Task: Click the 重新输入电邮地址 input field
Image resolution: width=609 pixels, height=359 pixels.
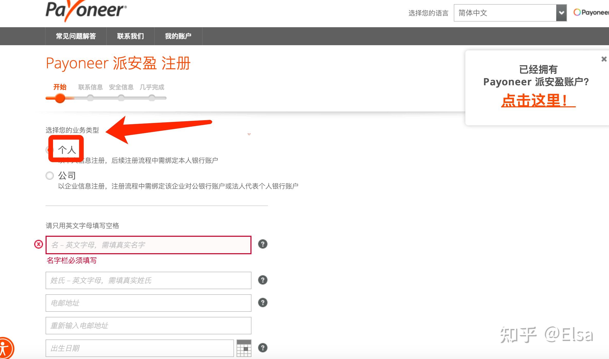Action: [148, 325]
